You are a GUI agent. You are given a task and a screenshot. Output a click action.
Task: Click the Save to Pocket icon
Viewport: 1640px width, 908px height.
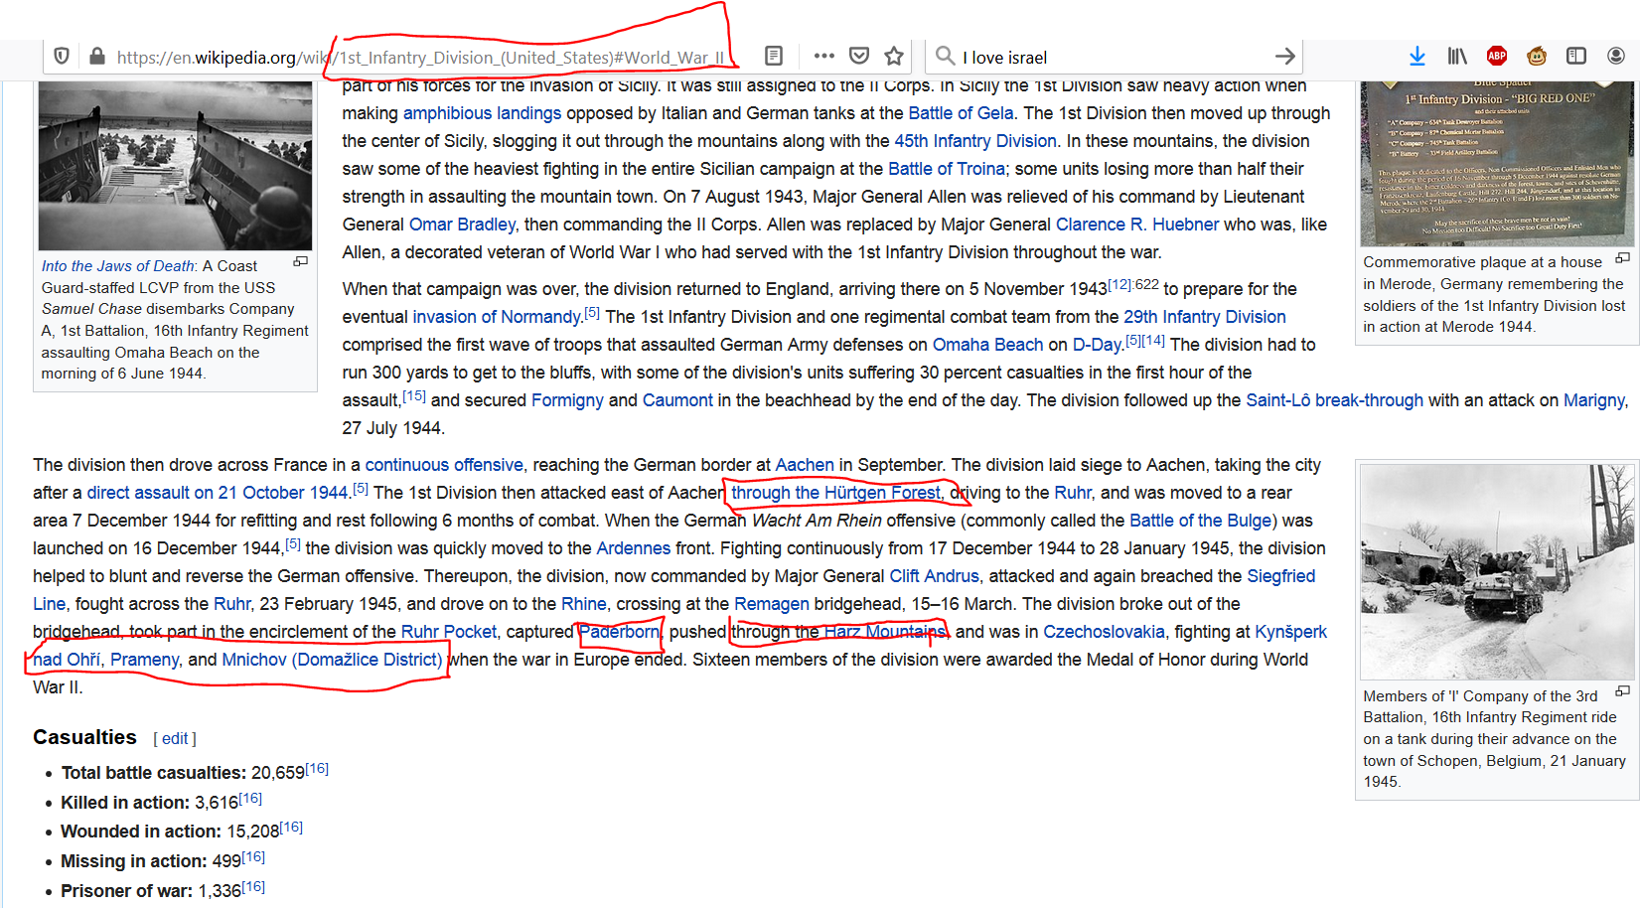pyautogui.click(x=860, y=56)
